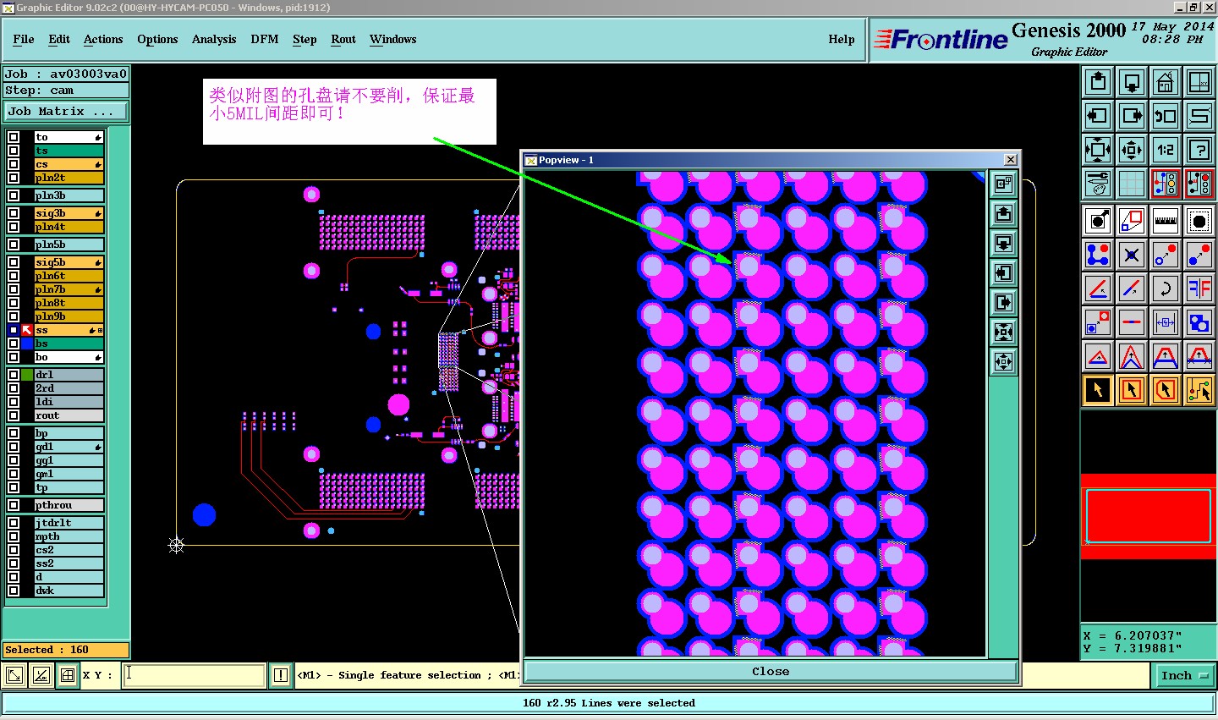Open the Actions menu
1218x720 pixels.
(x=103, y=39)
